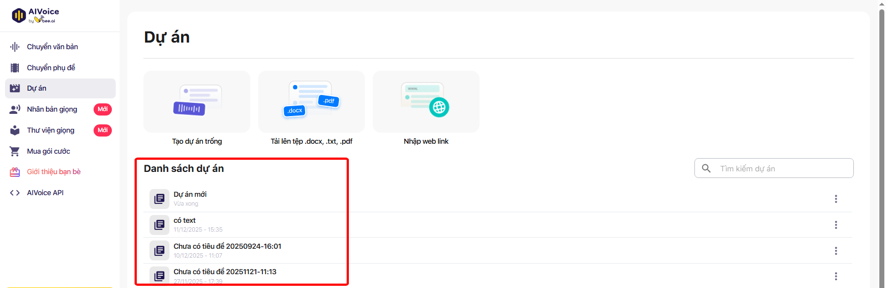Open the Thư viện giọng menu item
The width and height of the screenshot is (886, 288).
[x=50, y=130]
